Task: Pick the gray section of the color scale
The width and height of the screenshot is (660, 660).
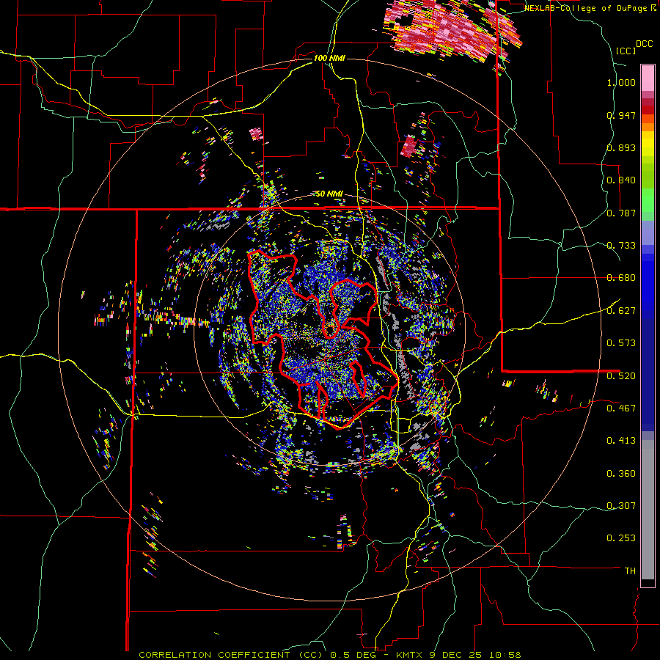Action: tap(648, 510)
